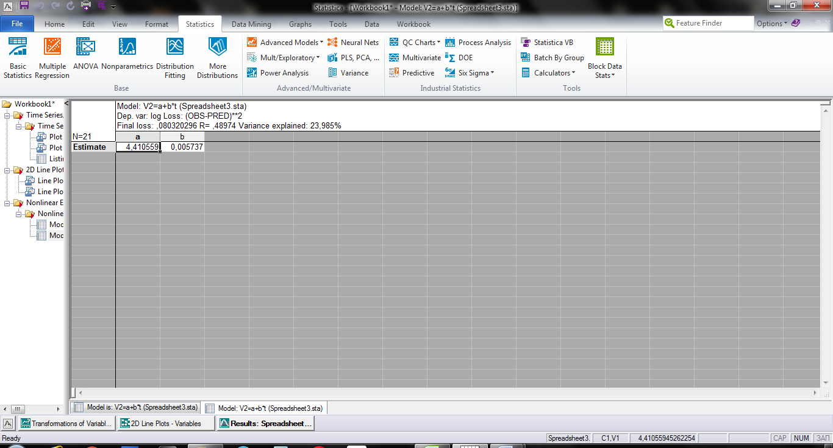Select the Workbook ribbon tab
The height and width of the screenshot is (448, 833).
click(x=413, y=24)
